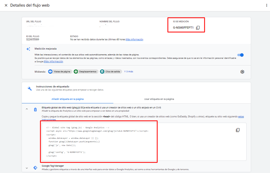Image resolution: width=270 pixels, height=173 pixels.
Task: Show the Y 3 más measured events
Action: coord(129,72)
